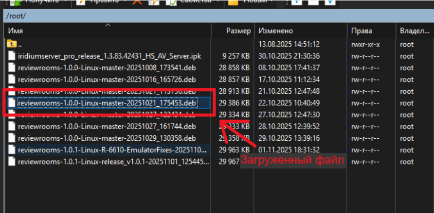Click file icon of reviewrooms 20251016_165726.deb
434x213 pixels.
coord(12,80)
